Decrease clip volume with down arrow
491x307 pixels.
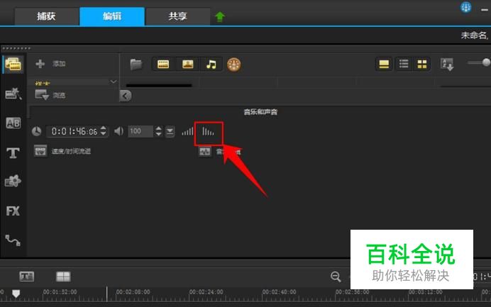point(158,134)
